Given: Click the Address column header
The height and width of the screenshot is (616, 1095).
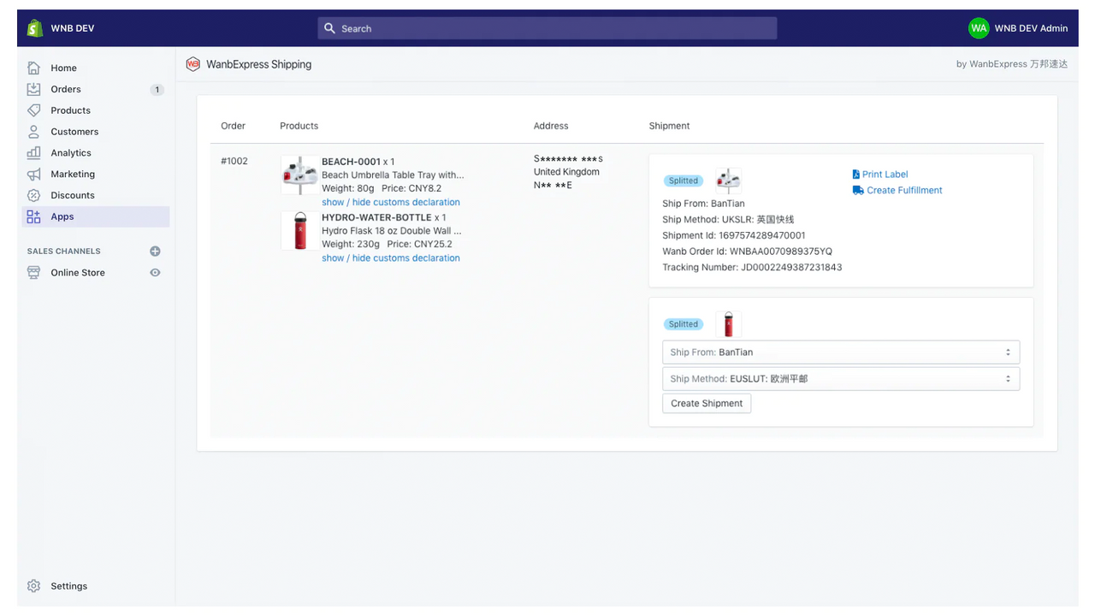Looking at the screenshot, I should [551, 126].
